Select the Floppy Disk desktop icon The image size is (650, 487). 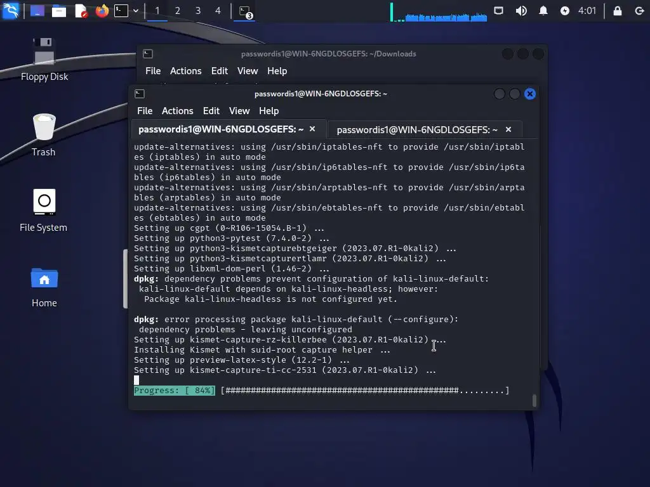[44, 59]
